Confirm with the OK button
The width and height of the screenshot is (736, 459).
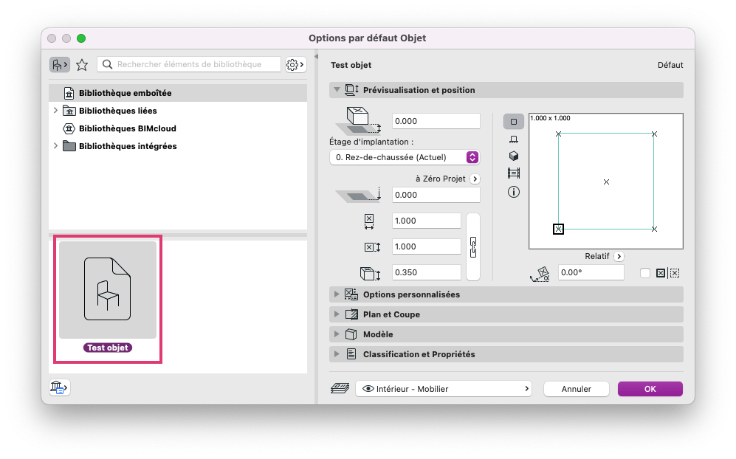[650, 389]
